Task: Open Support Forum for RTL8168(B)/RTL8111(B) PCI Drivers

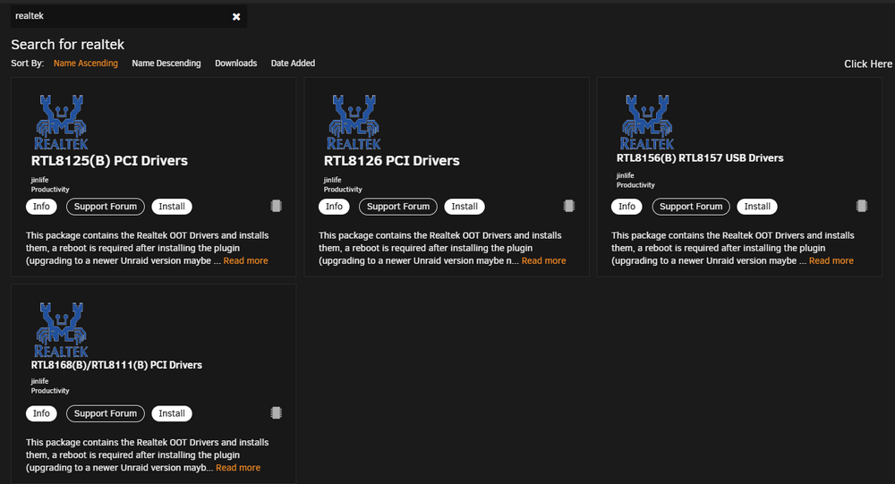Action: point(106,414)
